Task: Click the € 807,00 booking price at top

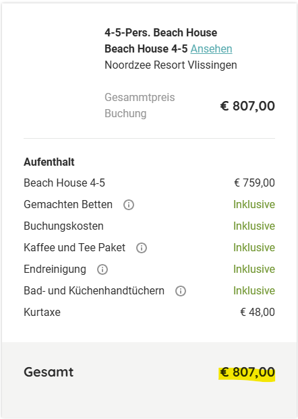Action: click(247, 106)
